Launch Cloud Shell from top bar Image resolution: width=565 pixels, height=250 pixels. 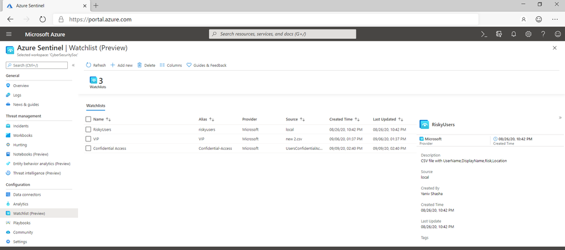[x=484, y=35]
